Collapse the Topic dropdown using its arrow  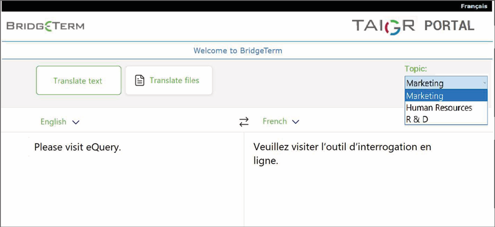[484, 83]
